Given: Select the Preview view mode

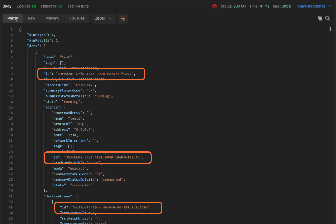Looking at the screenshot, I should point(52,18).
